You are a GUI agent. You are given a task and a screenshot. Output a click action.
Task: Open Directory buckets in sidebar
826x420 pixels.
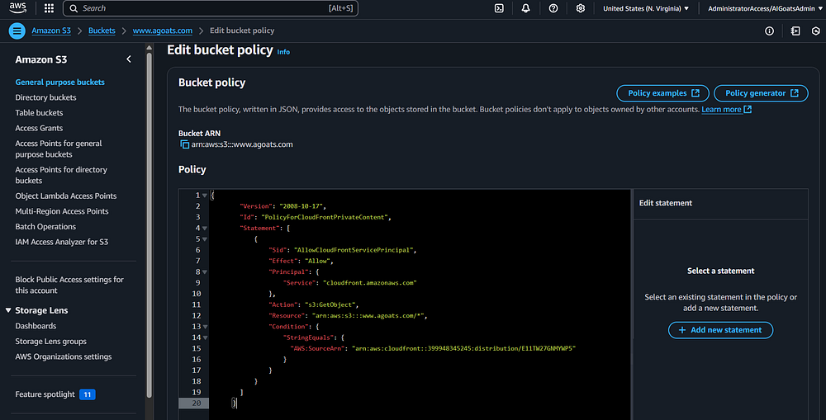point(45,97)
